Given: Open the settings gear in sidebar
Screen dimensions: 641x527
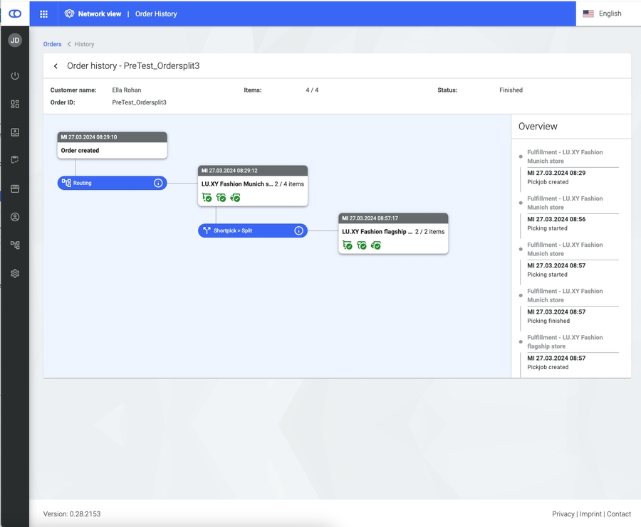Looking at the screenshot, I should point(15,273).
